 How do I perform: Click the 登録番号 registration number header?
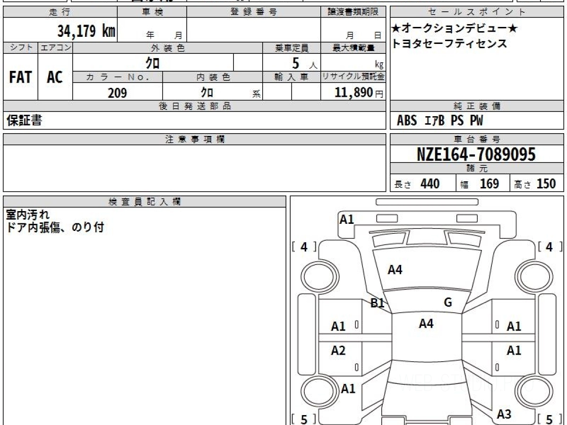(254, 12)
